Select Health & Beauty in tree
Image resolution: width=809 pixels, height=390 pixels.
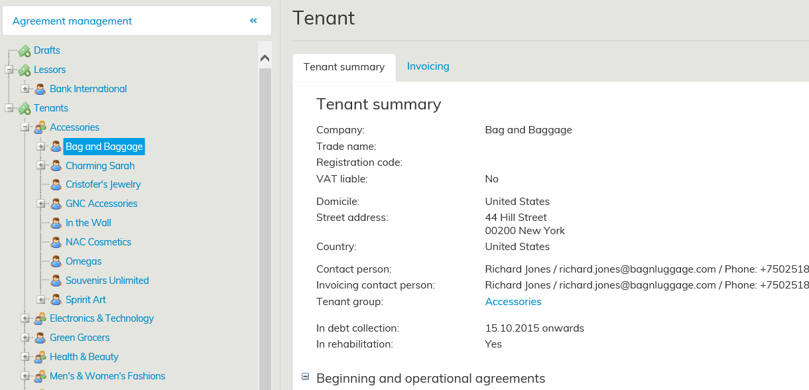(x=84, y=357)
